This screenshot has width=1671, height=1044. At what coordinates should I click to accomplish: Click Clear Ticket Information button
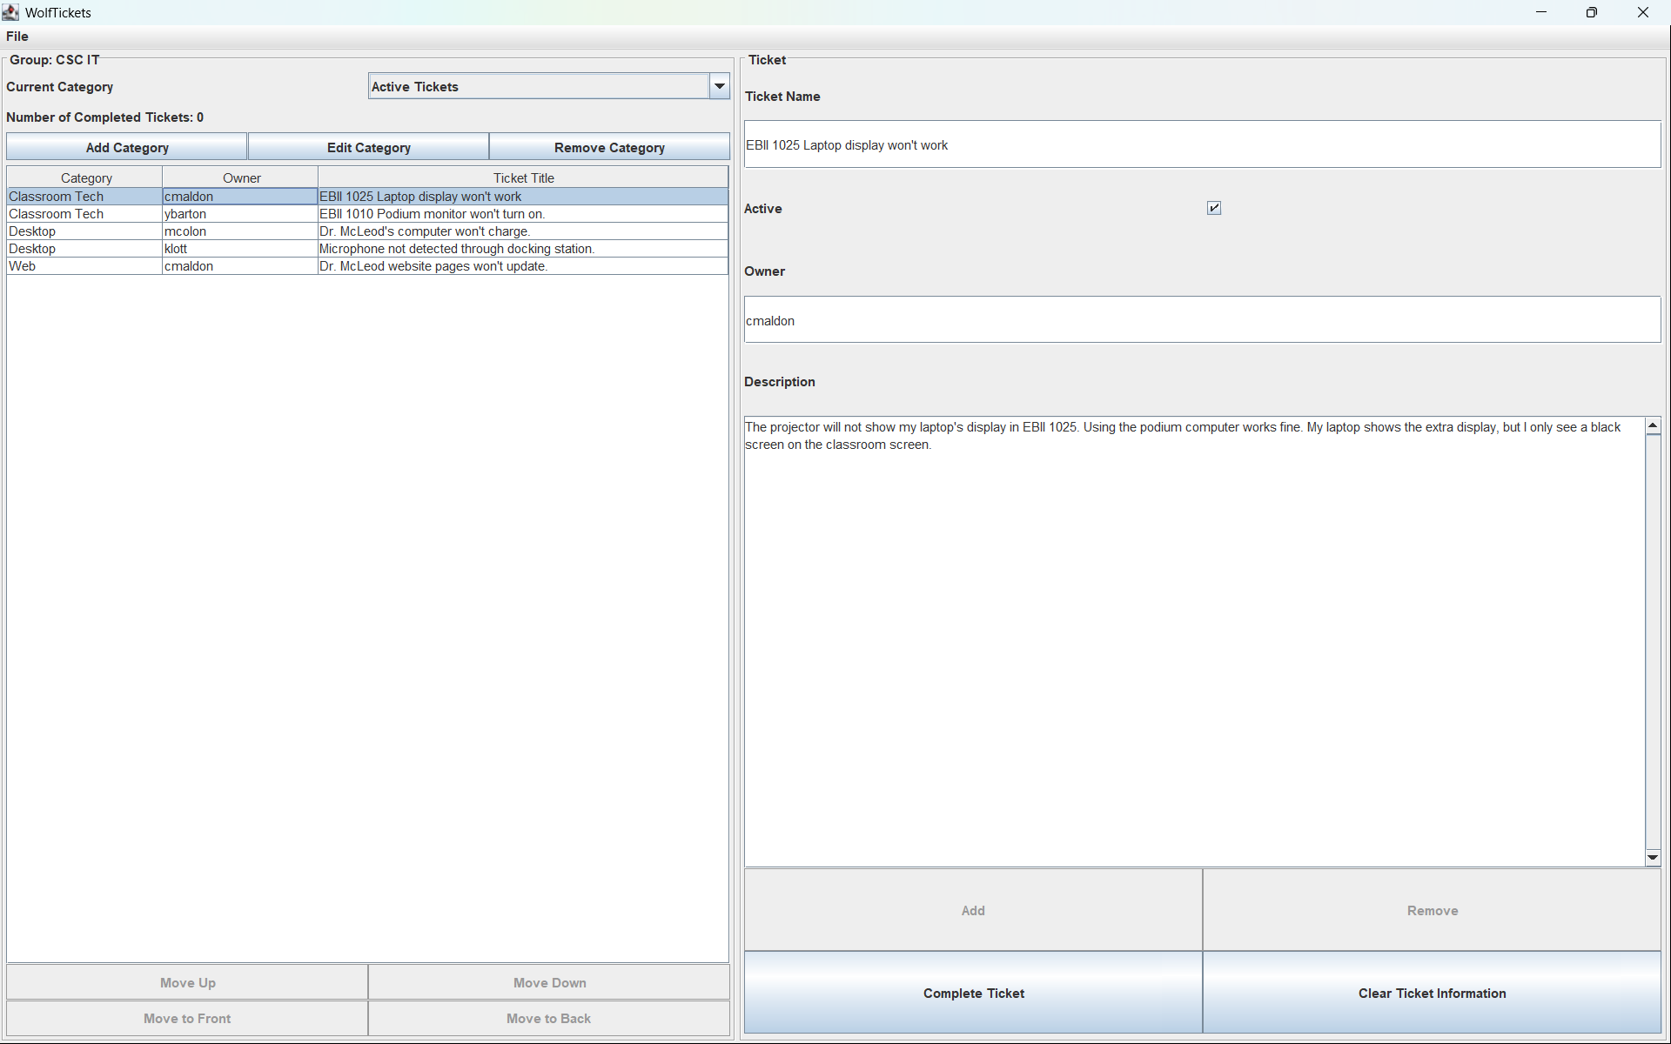[1432, 993]
